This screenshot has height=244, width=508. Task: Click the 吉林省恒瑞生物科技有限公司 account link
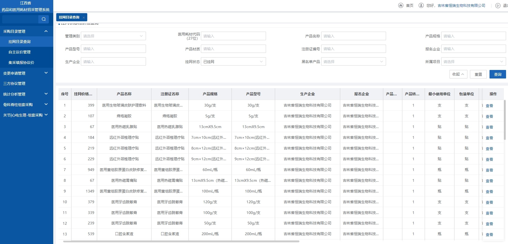pyautogui.click(x=461, y=6)
